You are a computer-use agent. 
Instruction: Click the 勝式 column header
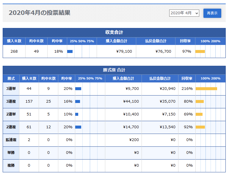click(x=11, y=79)
